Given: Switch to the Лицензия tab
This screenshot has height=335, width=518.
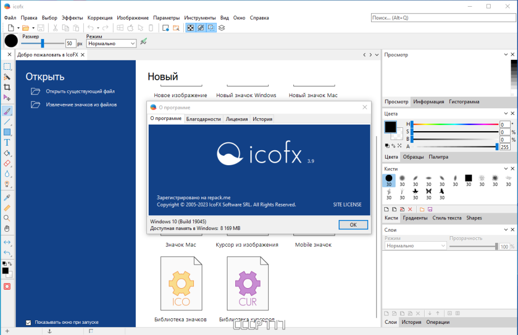Looking at the screenshot, I should click(236, 119).
